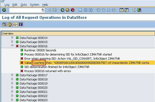Click the green Back arrow icon
155x102 pixels.
[x=63, y=10]
